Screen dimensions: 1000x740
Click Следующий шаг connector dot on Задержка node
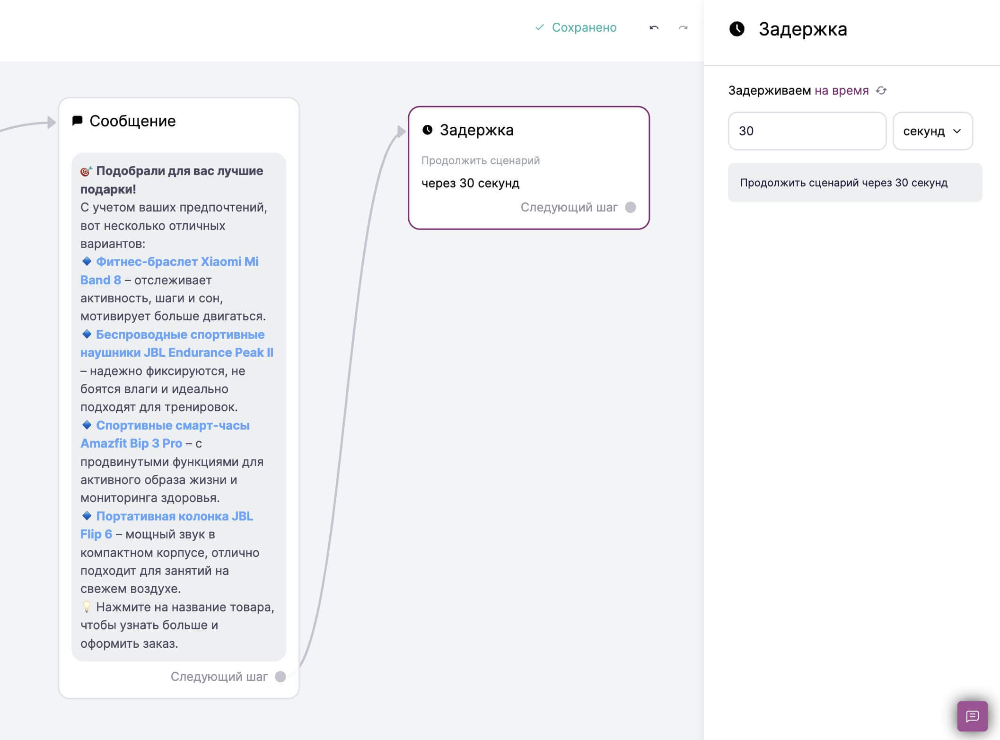pyautogui.click(x=631, y=207)
